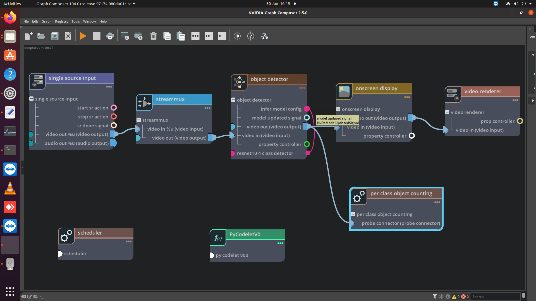Toggle the prop controller yellow port
Screen dimensions: 536x301
[520, 121]
